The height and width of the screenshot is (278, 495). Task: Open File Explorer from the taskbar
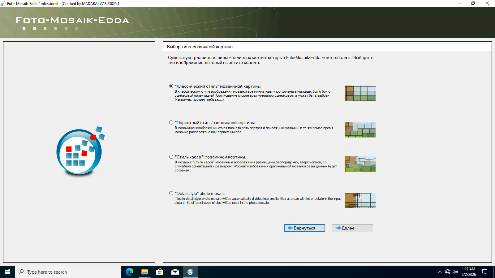coord(144,272)
